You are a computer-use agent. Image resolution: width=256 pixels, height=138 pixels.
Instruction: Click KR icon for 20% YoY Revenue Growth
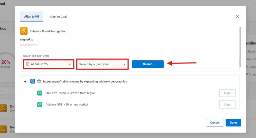point(40,93)
